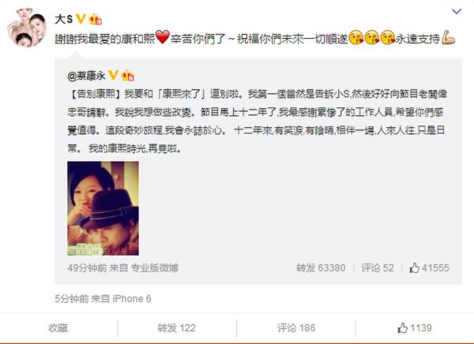This screenshot has width=474, height=344.
Task: Click the orange V verified badge beside 大S
Action: point(81,19)
